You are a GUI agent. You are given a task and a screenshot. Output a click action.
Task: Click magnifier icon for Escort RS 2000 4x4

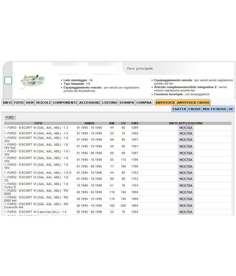pyautogui.click(x=5, y=197)
